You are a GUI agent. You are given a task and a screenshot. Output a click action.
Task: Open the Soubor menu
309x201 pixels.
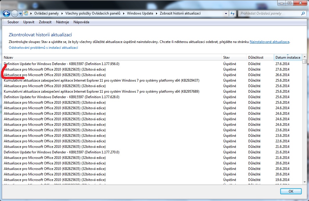tap(13, 22)
